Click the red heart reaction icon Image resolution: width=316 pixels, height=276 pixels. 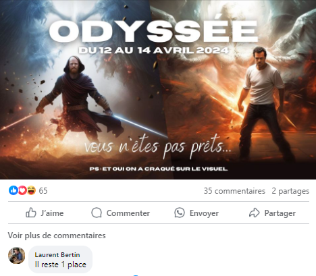coord(22,190)
